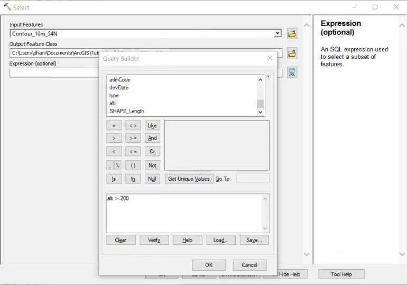The image size is (407, 285).
Task: Insert the underscore wildcard
Action: 110,166
